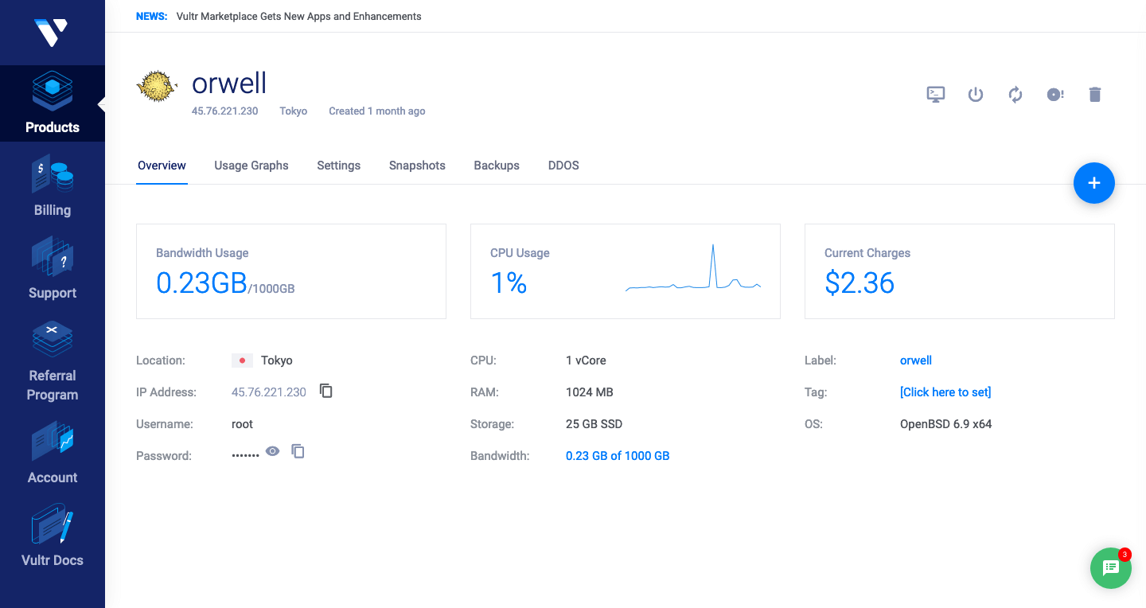Copy the IP address to clipboard
The image size is (1146, 608).
(326, 391)
